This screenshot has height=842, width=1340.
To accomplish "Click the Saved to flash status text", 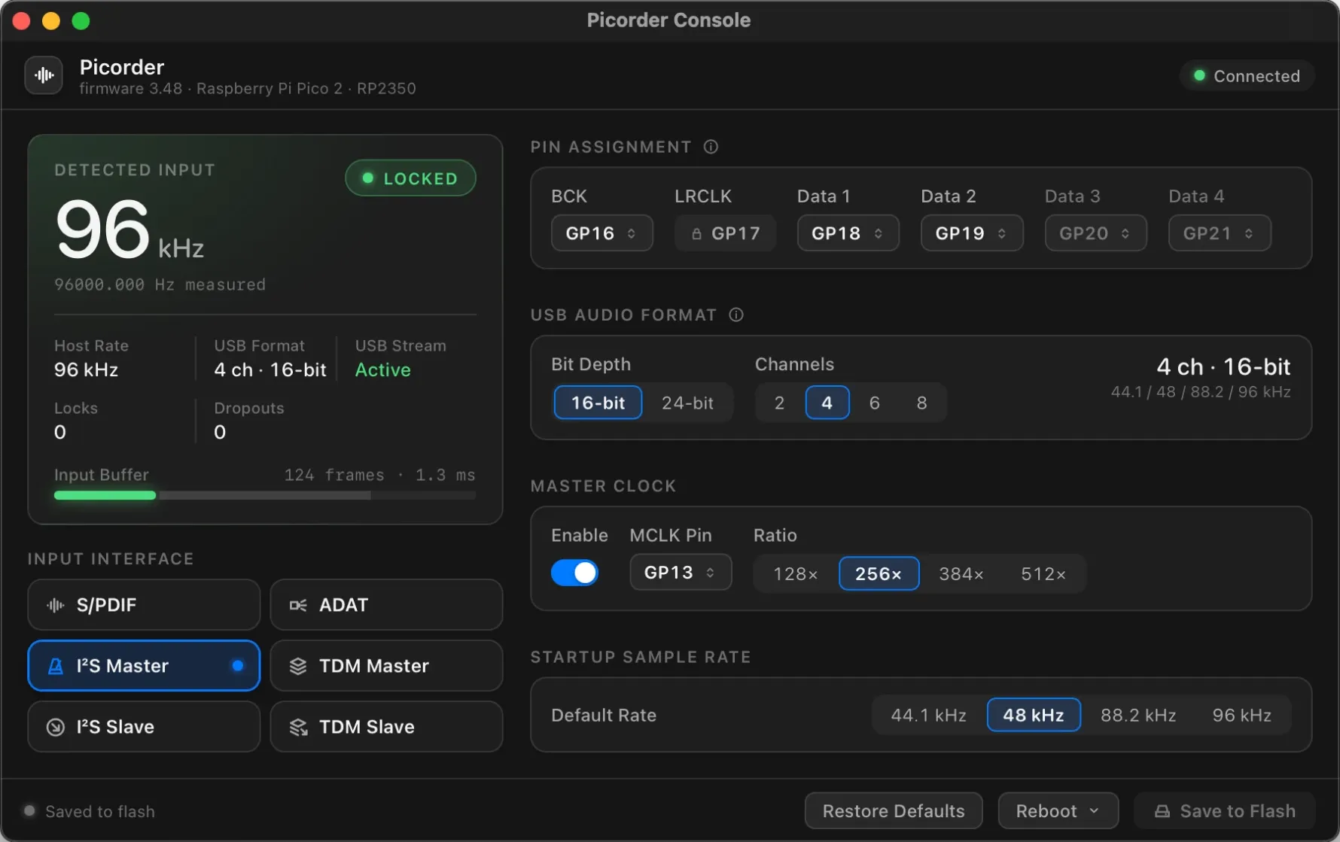I will click(x=100, y=811).
